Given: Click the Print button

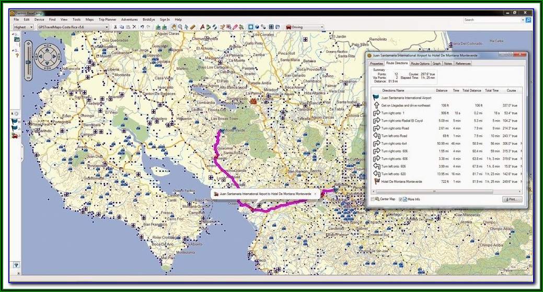Looking at the screenshot, I should pyautogui.click(x=512, y=199).
